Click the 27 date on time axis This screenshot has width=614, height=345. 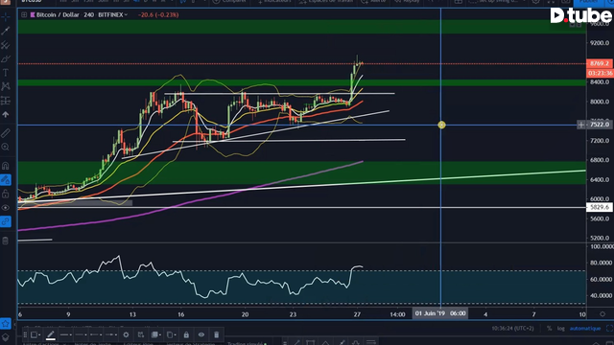tap(357, 314)
